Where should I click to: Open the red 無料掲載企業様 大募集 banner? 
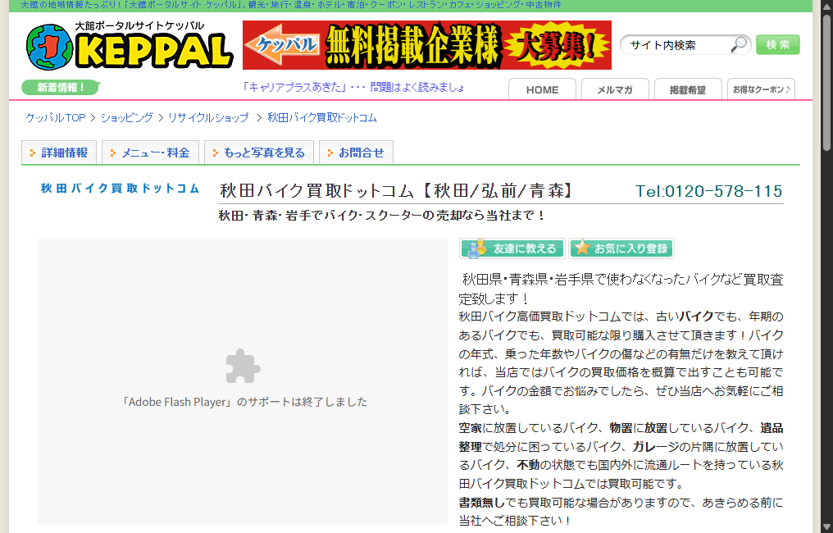(x=426, y=45)
